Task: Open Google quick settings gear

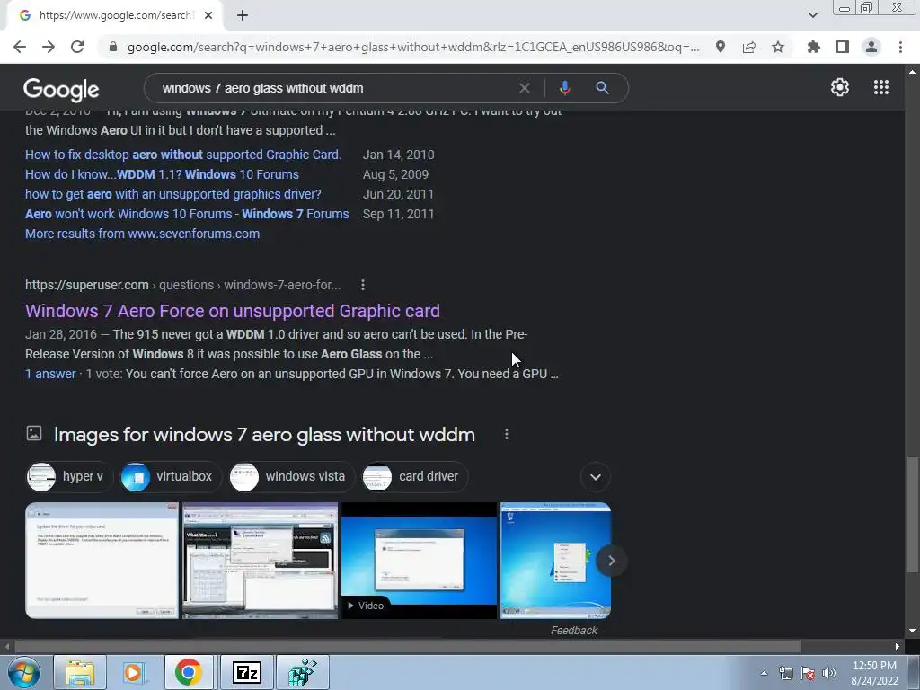Action: point(840,87)
